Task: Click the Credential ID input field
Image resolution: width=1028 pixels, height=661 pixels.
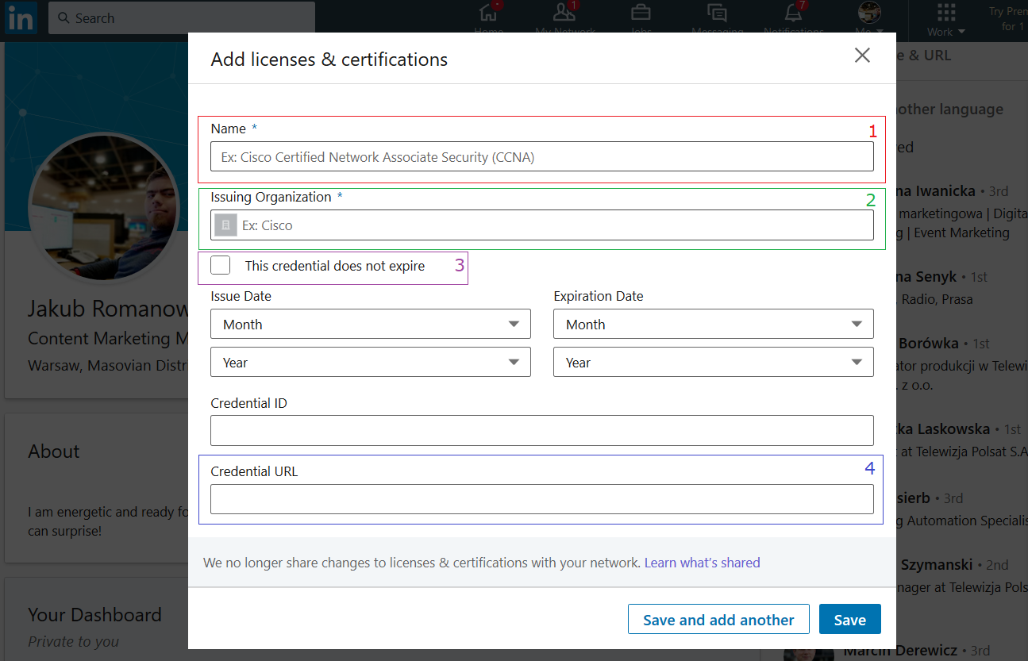Action: pos(542,430)
